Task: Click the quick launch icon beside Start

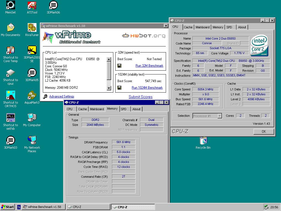Action: [19, 207]
